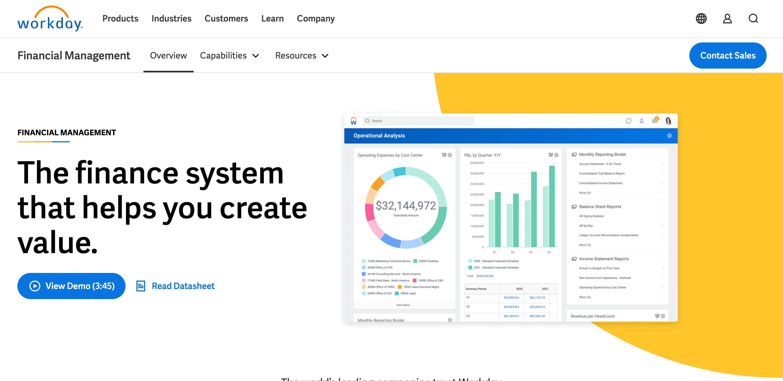Screen dimensions: 783x381
Task: Open the user account icon
Action: click(x=727, y=19)
